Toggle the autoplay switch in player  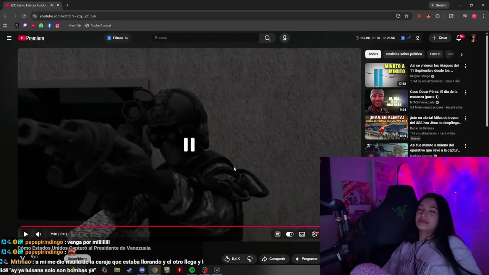point(290,234)
